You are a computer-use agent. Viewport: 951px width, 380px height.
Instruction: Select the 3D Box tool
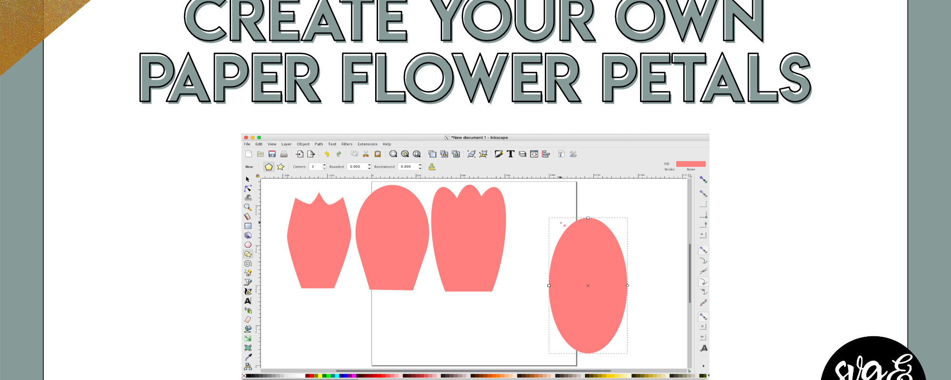click(248, 235)
